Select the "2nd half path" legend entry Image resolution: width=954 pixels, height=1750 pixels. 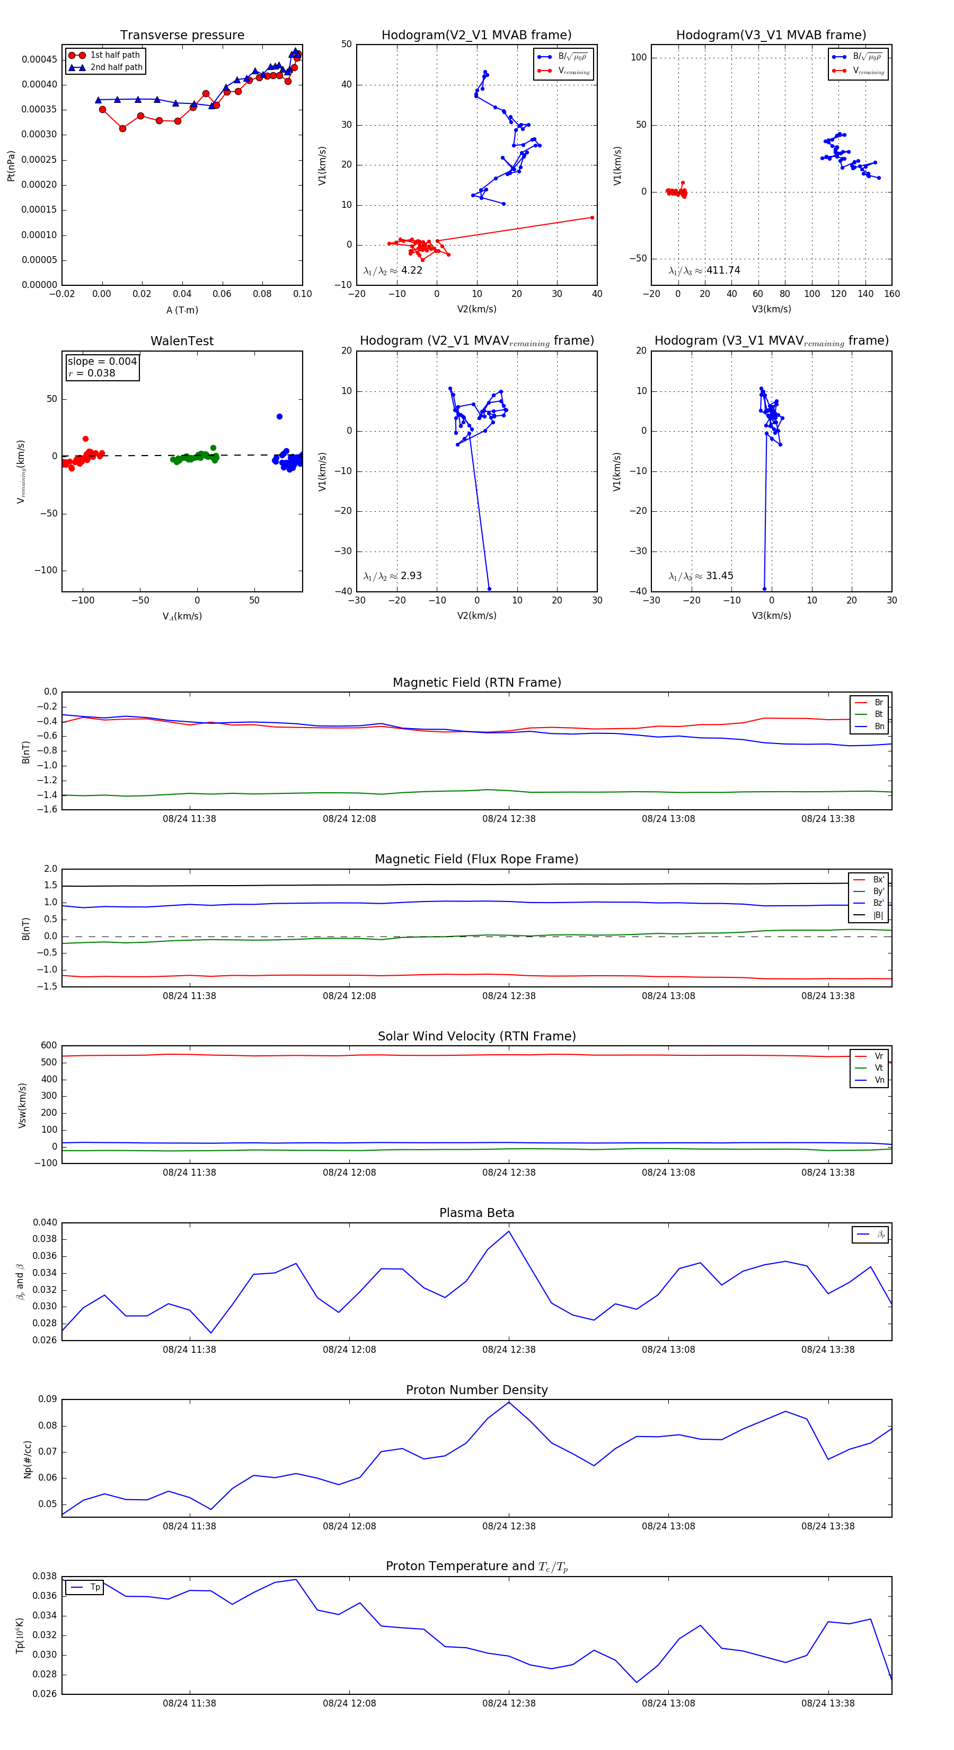point(106,67)
